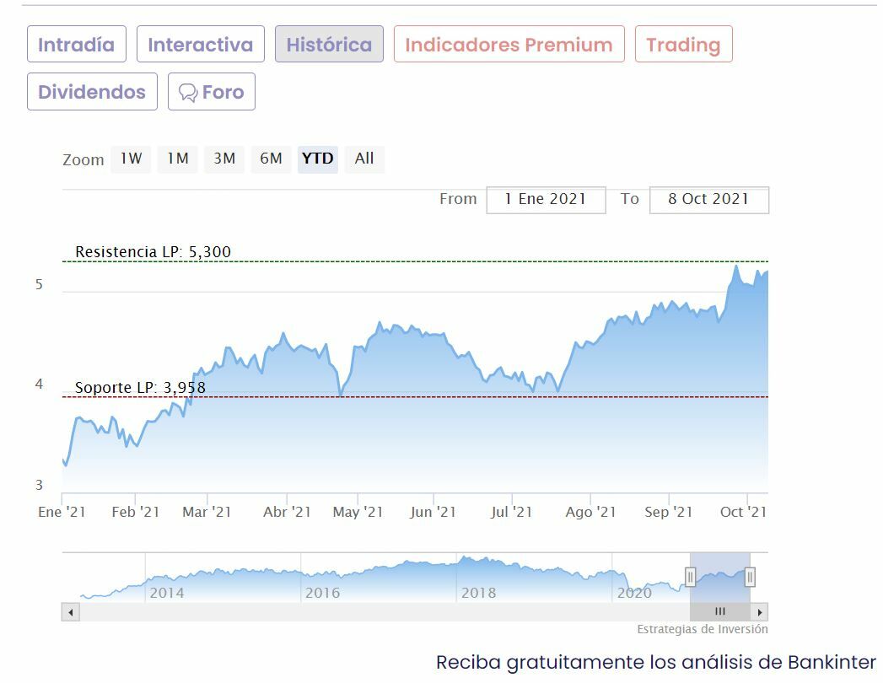Zoom chart to 6M
The image size is (883, 683).
271,159
